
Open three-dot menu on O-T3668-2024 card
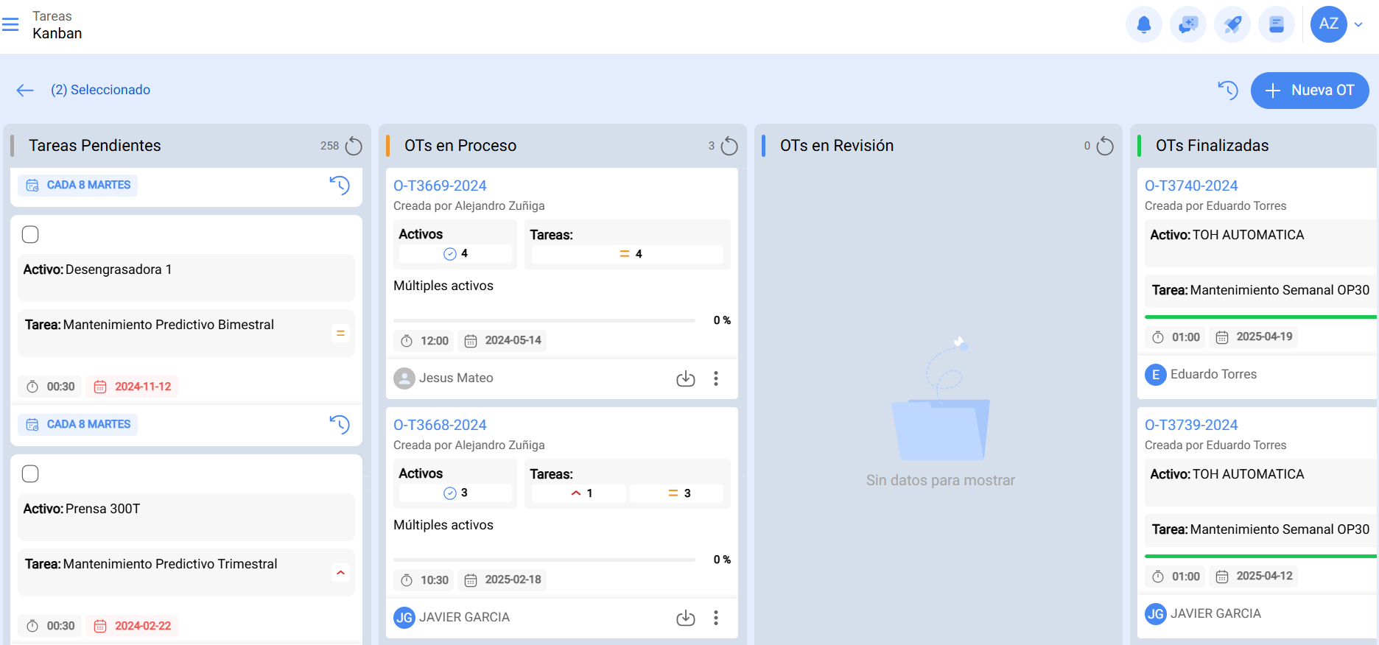click(715, 618)
